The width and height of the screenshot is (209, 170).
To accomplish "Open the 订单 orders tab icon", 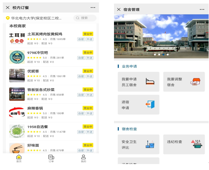I will (x=51, y=157).
